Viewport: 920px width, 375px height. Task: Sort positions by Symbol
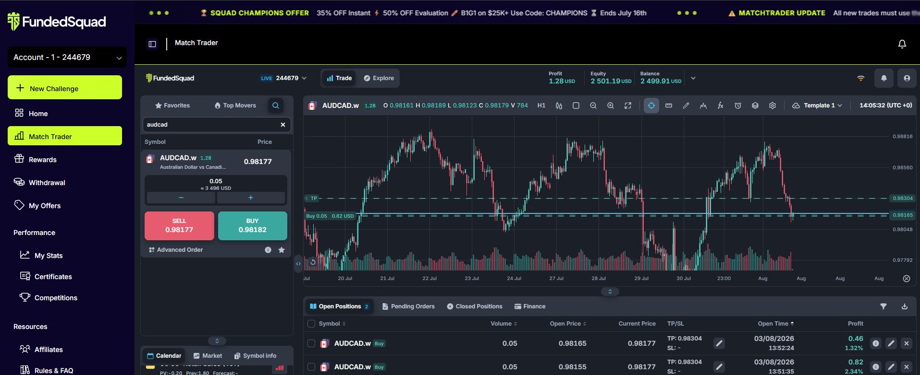pos(332,324)
